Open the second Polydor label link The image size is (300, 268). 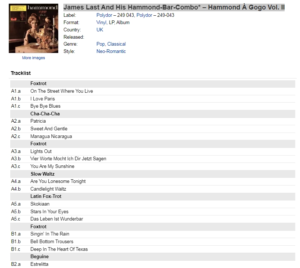(144, 15)
